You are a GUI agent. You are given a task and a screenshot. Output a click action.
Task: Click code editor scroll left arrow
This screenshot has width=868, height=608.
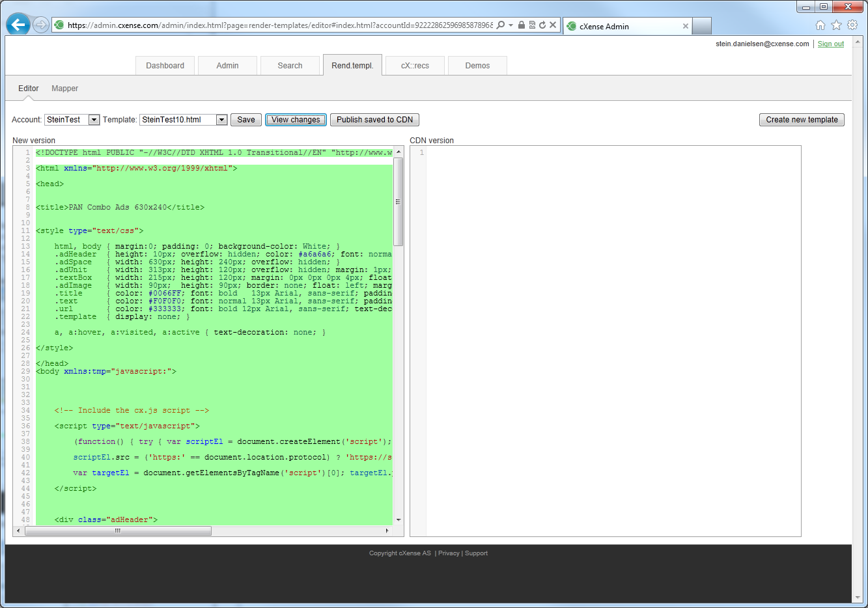[x=18, y=531]
